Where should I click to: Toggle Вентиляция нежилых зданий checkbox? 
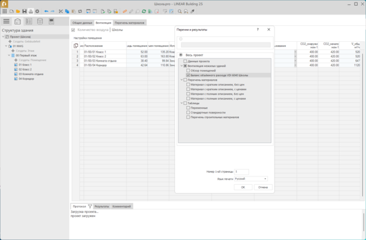185,66
